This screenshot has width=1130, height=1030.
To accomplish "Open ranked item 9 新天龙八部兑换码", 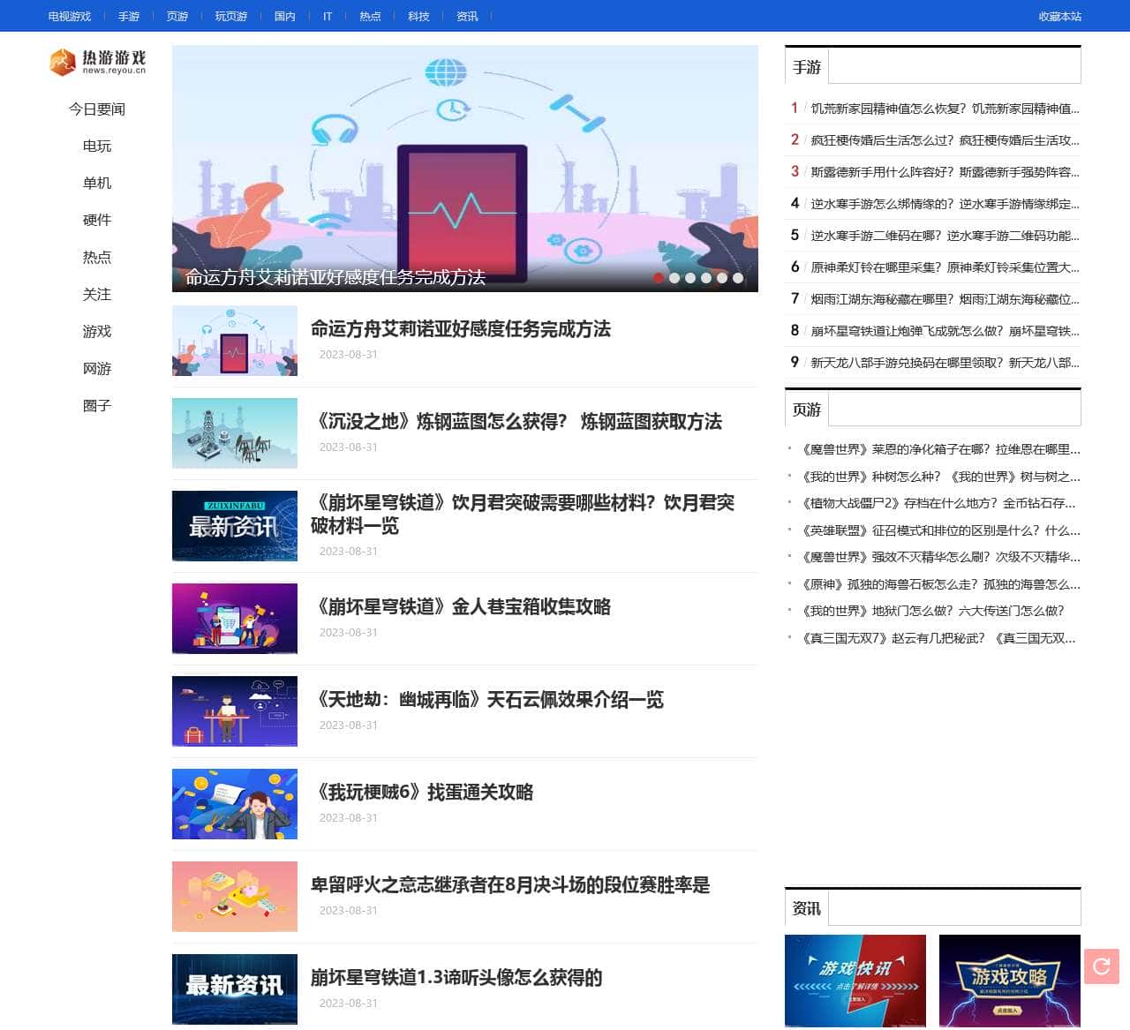I will (x=945, y=363).
